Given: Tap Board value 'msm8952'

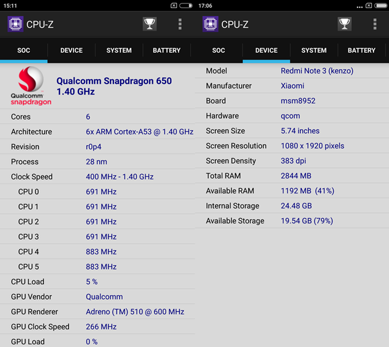Looking at the screenshot, I should [x=298, y=101].
